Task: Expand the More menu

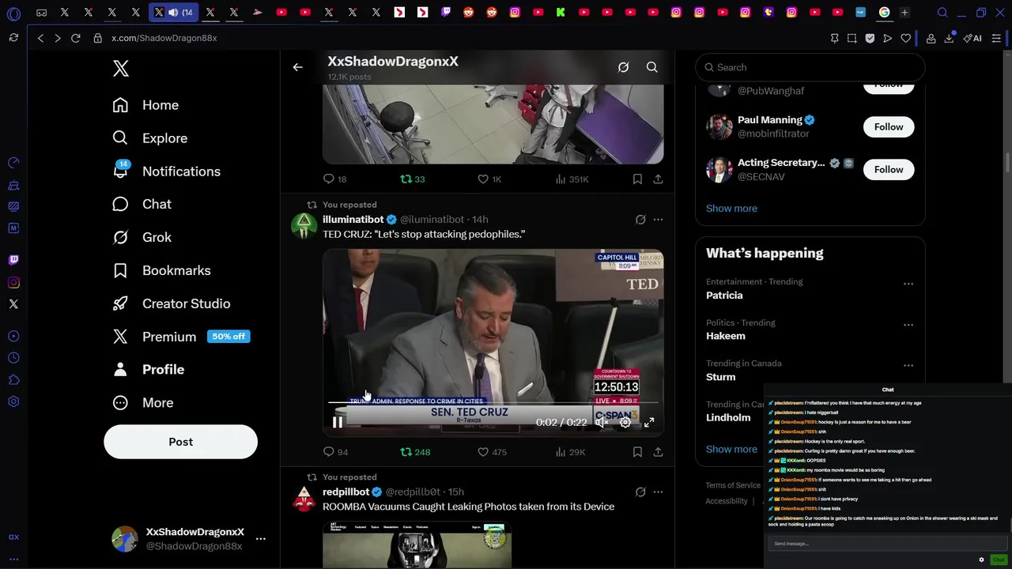Action: click(x=143, y=403)
